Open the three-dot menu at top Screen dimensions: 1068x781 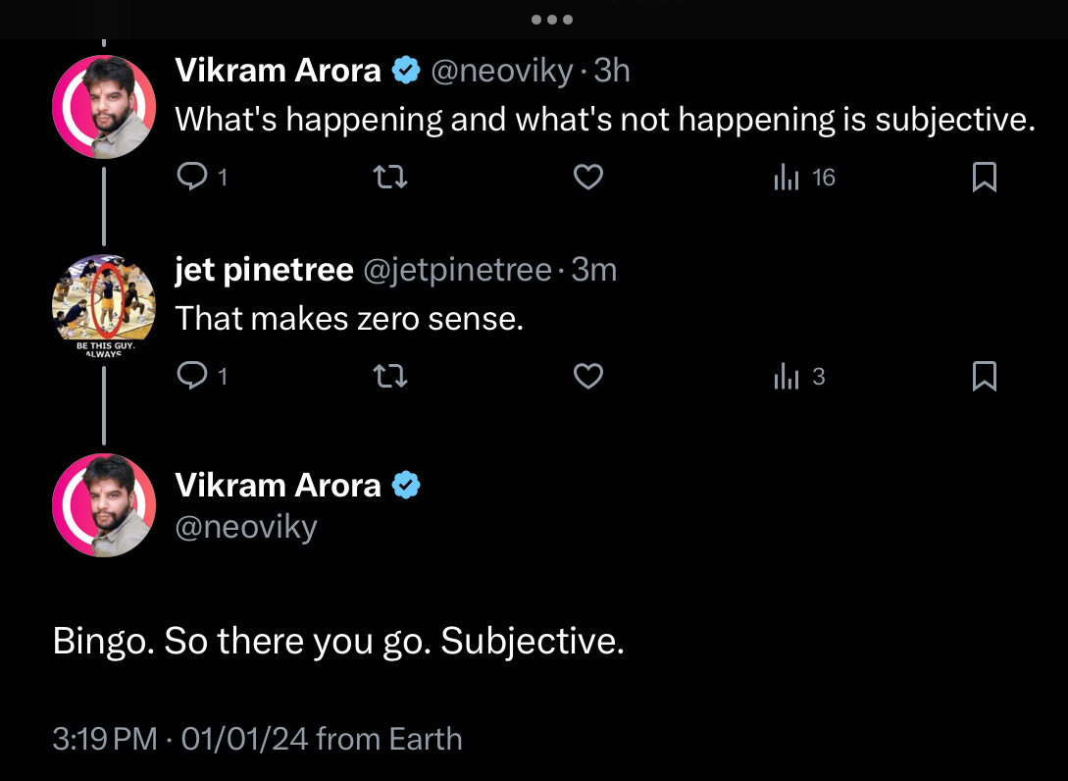coord(551,20)
